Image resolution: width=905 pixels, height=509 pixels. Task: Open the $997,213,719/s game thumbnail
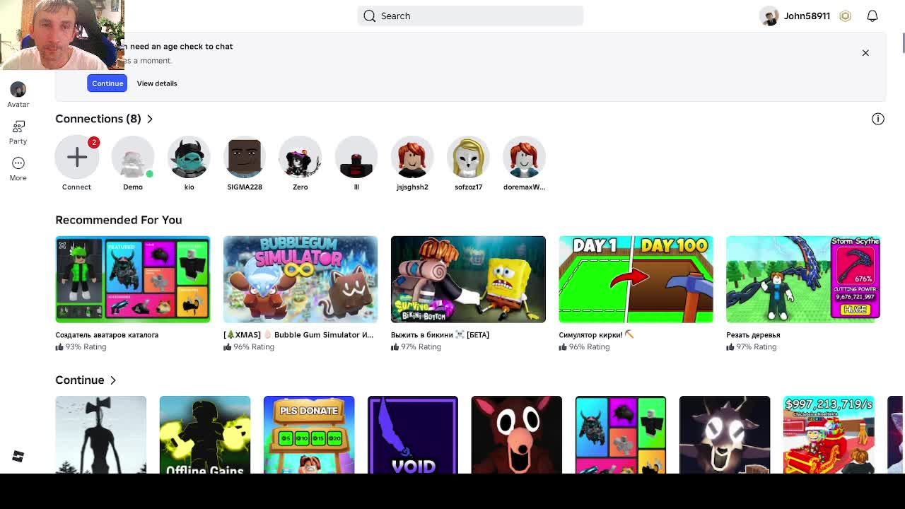[x=829, y=435]
